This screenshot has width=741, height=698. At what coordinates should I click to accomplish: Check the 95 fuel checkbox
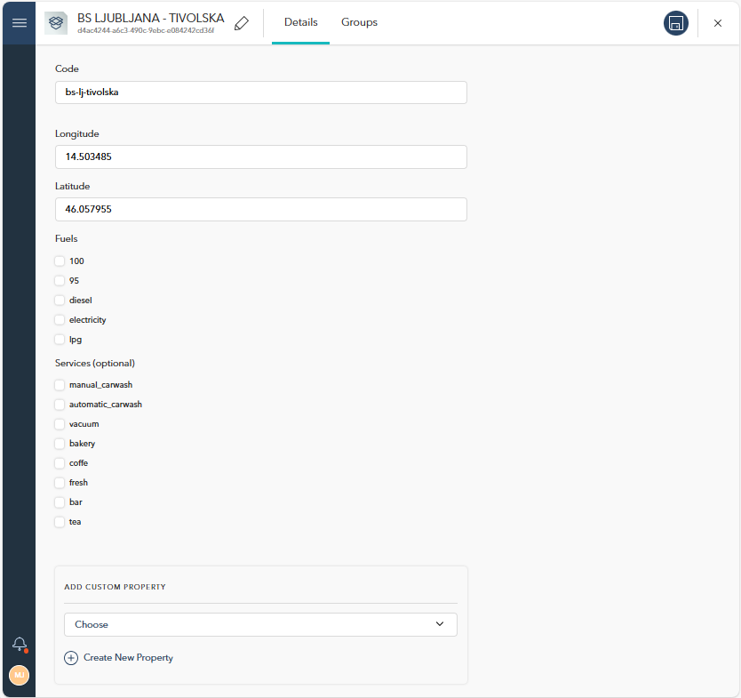[60, 281]
